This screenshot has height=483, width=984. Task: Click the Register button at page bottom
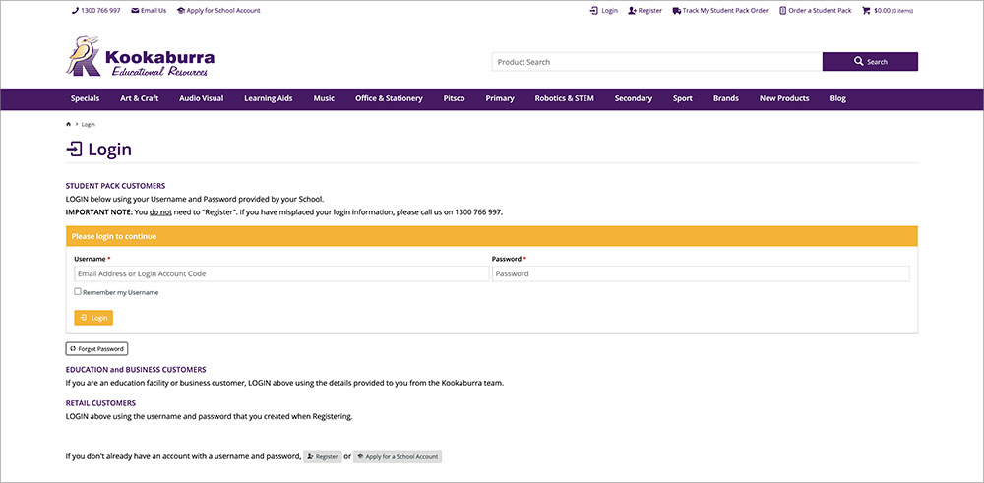pos(322,456)
